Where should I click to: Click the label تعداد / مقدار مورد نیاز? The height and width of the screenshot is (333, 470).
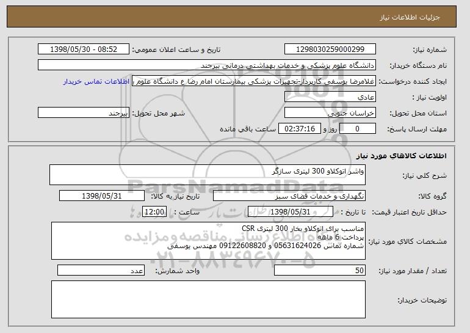click(413, 271)
